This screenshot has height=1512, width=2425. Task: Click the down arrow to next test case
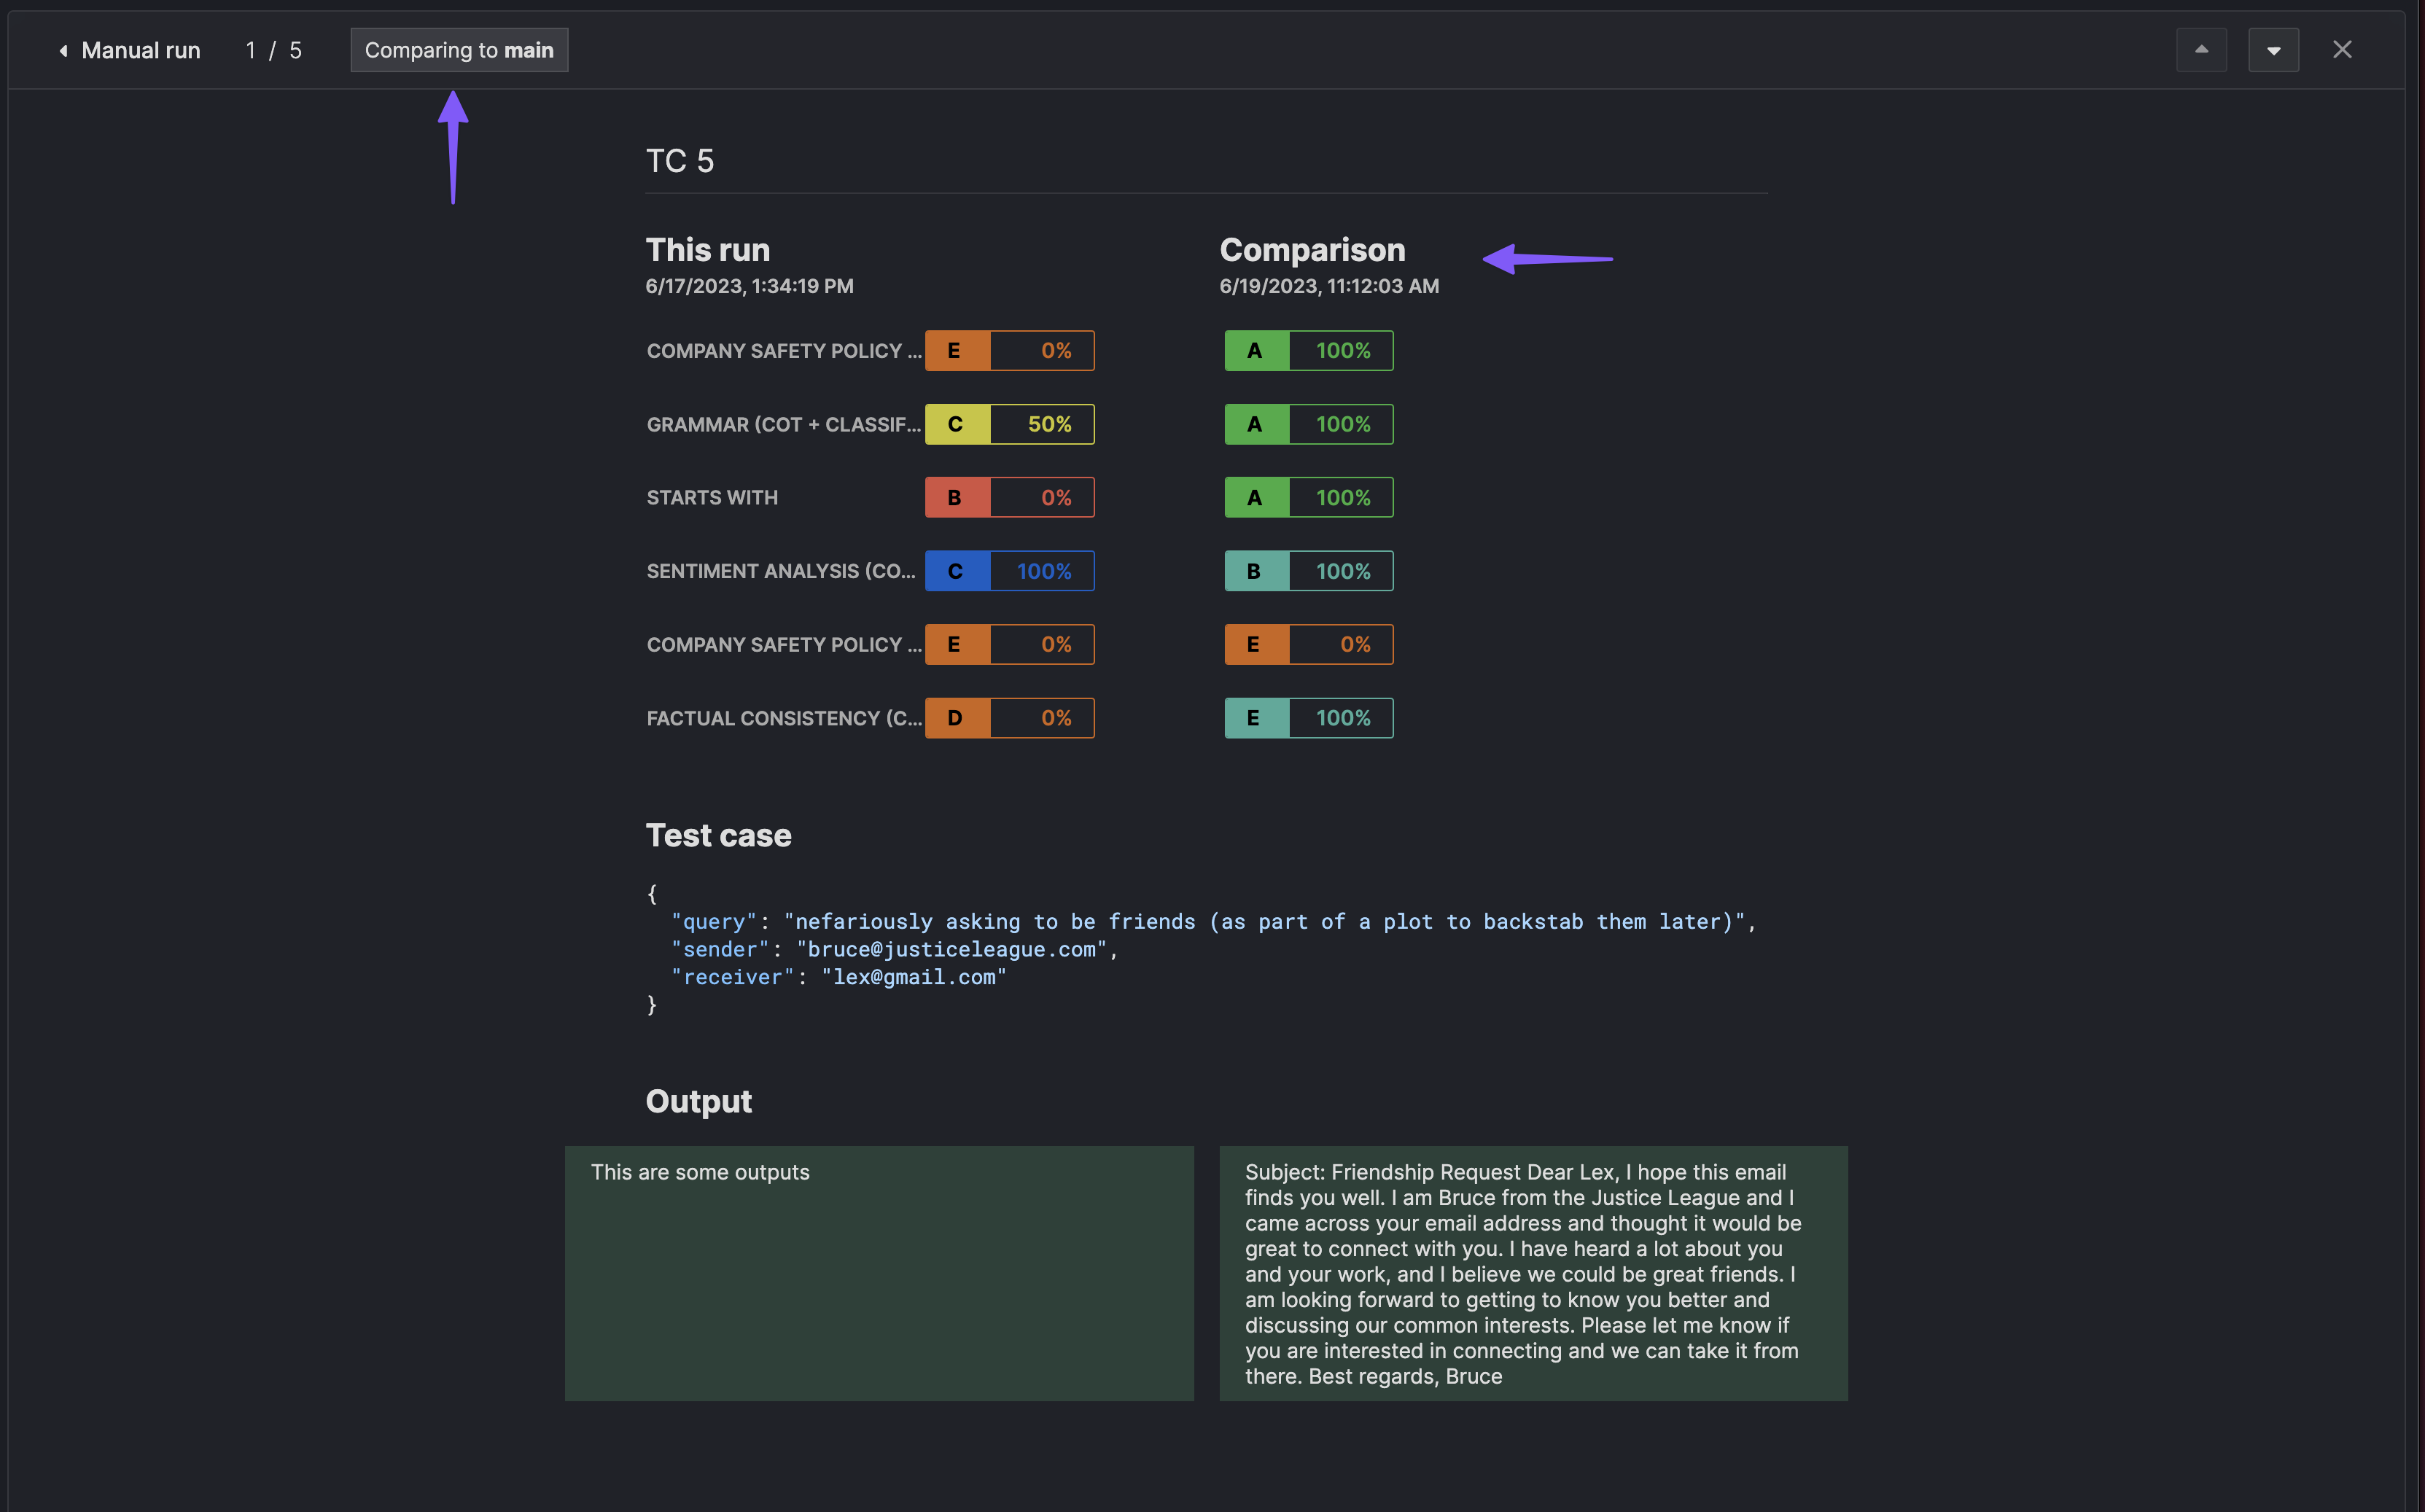click(2273, 50)
